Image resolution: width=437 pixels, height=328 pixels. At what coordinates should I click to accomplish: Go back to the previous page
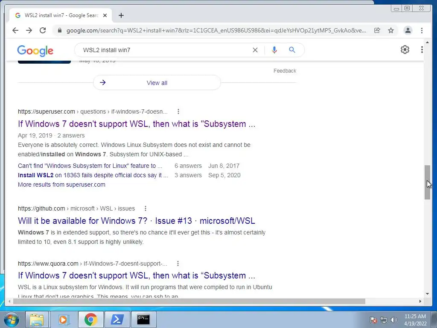[15, 30]
